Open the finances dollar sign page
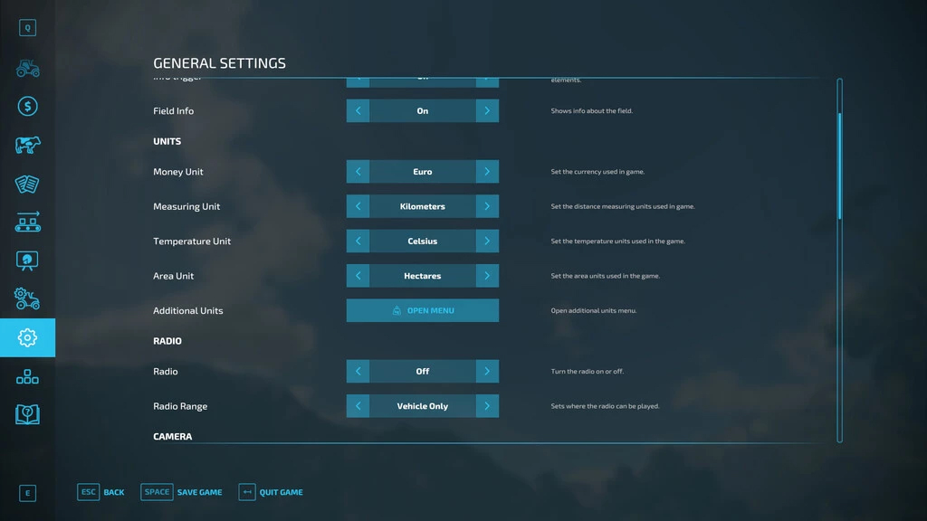 (x=27, y=107)
